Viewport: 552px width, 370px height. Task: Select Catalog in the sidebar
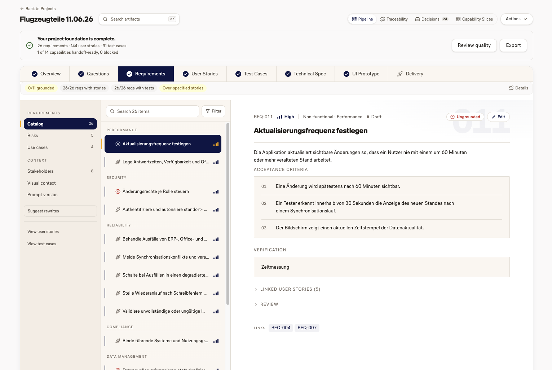tap(60, 124)
